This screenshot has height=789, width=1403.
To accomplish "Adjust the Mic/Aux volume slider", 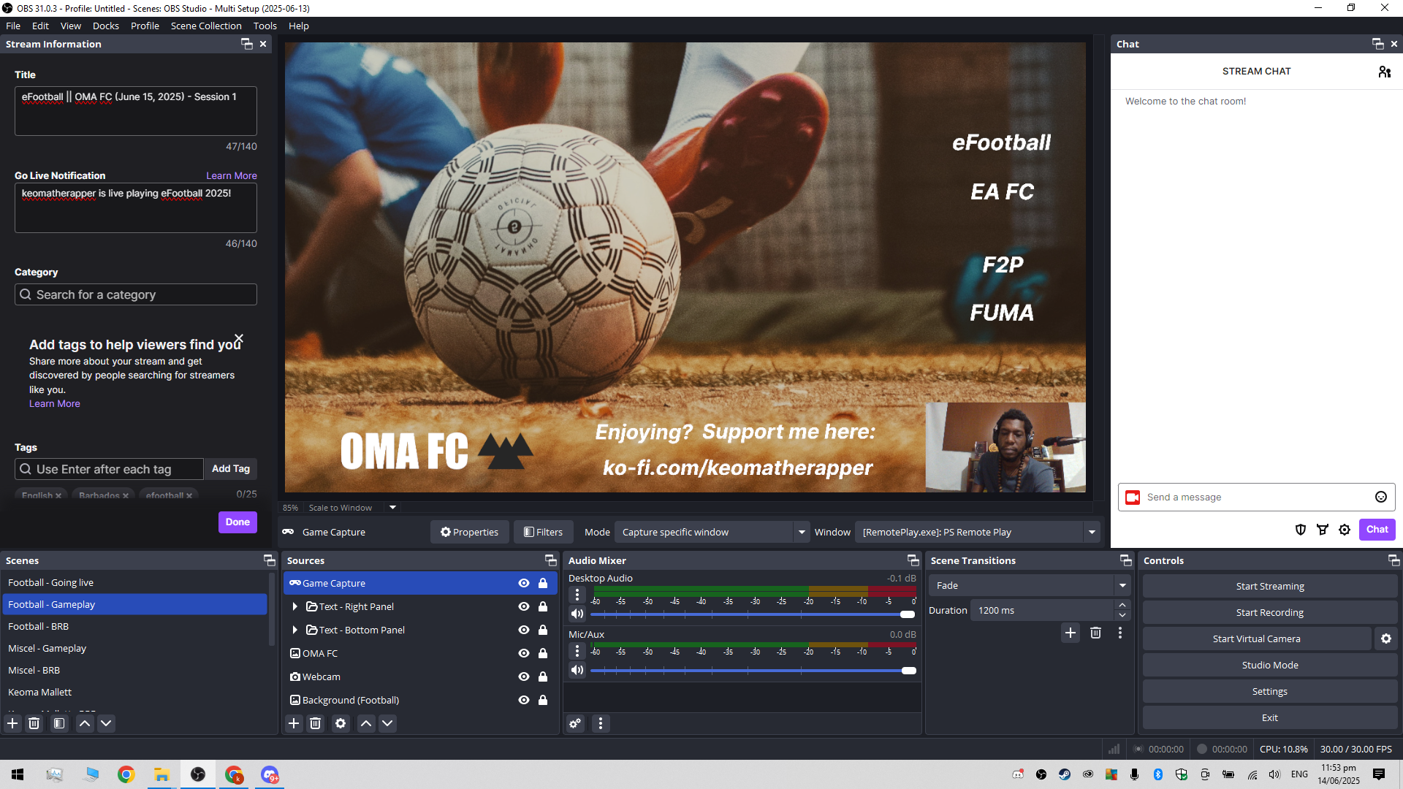I will pyautogui.click(x=908, y=671).
